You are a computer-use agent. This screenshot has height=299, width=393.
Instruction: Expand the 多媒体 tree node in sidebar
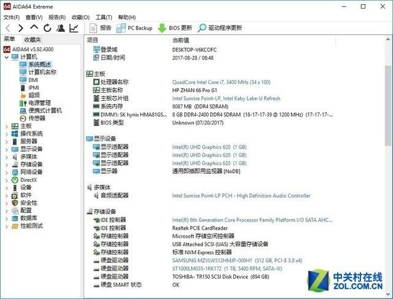click(7, 157)
